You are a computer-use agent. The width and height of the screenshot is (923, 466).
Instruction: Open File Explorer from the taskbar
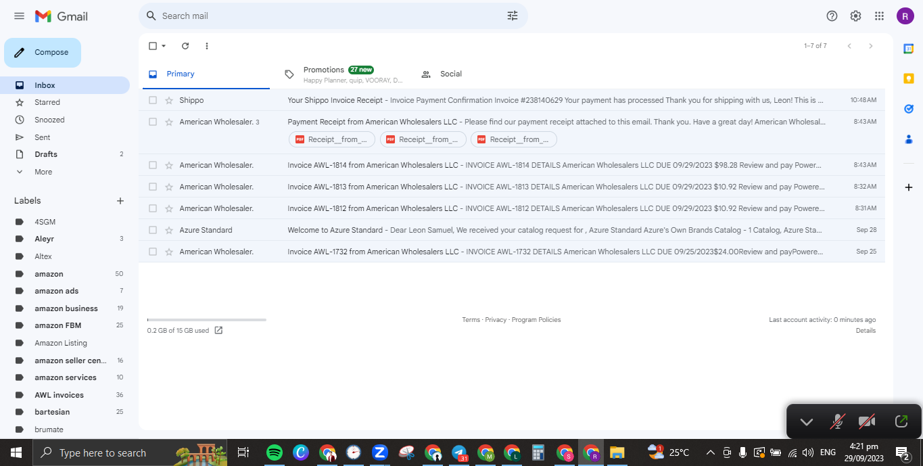[x=617, y=452]
